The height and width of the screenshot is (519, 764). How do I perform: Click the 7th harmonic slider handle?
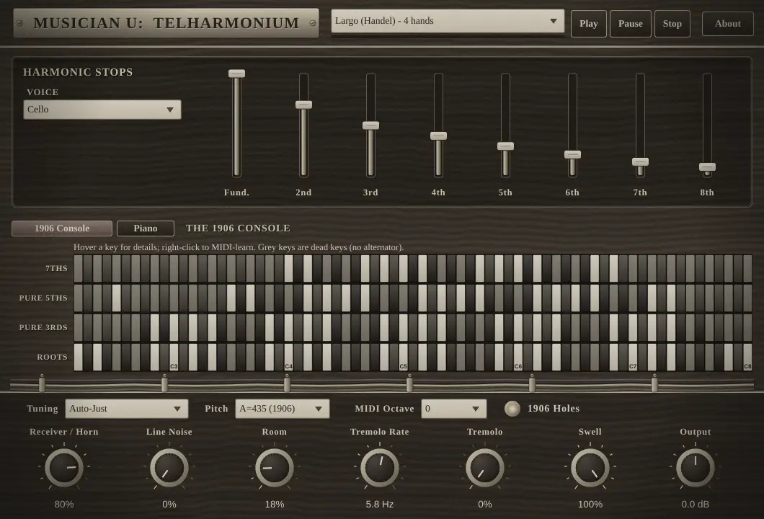640,162
